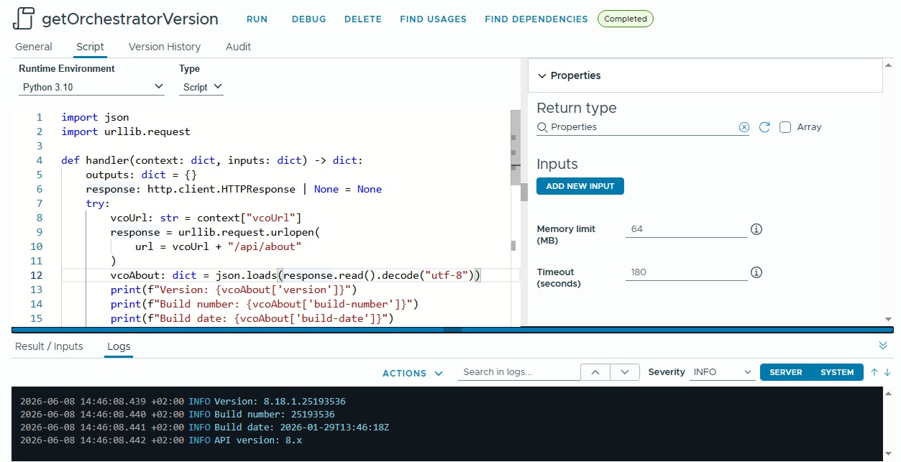Click the search magnifier in Return type
The height and width of the screenshot is (462, 901).
[542, 127]
